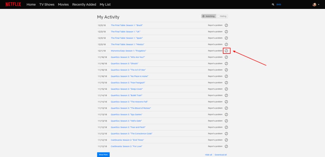Image resolution: width=325 pixels, height=157 pixels.
Task: Click the 'Hide all' link
Action: click(x=208, y=154)
